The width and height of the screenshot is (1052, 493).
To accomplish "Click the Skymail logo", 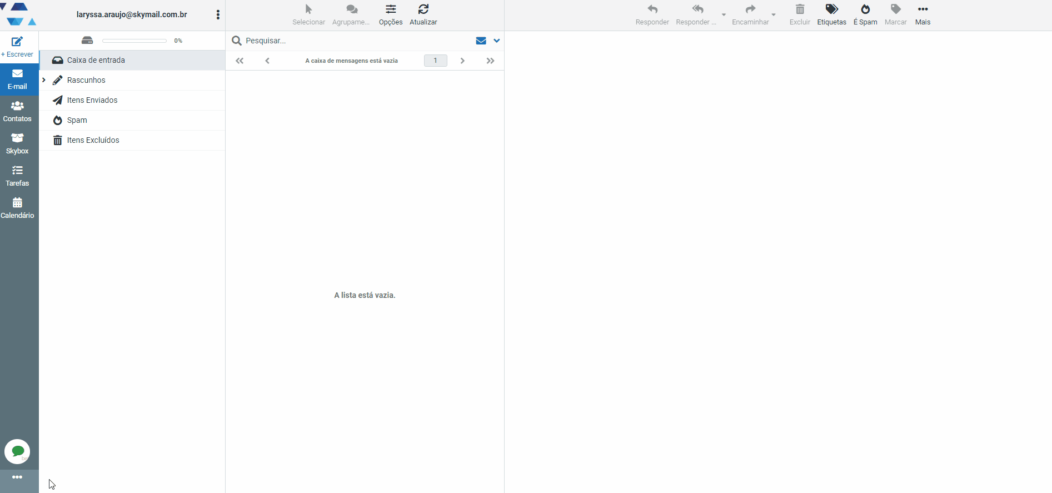I will (19, 14).
